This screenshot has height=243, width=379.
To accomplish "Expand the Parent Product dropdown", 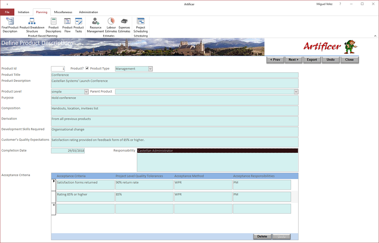I will [296, 92].
